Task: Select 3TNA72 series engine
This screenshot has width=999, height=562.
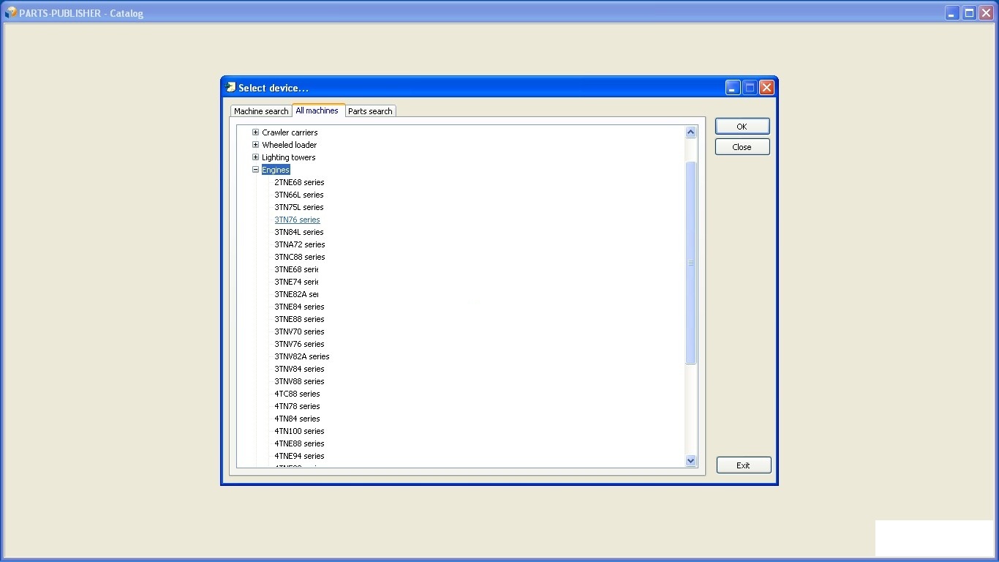Action: pyautogui.click(x=300, y=244)
